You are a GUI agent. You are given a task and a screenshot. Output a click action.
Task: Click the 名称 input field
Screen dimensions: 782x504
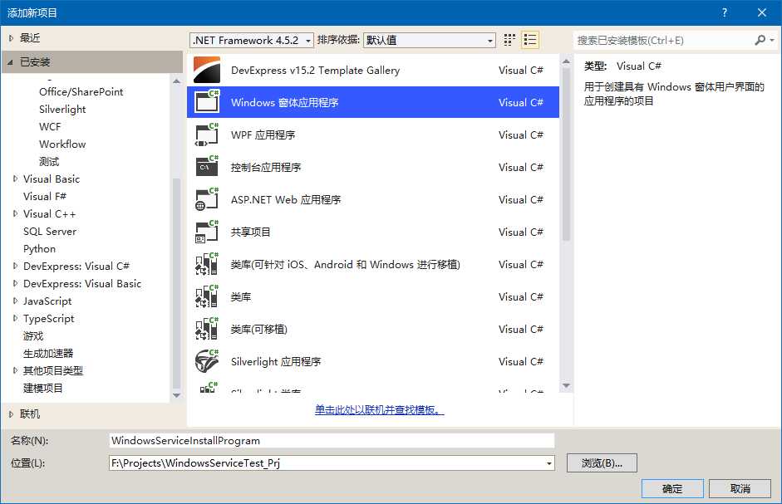[331, 441]
